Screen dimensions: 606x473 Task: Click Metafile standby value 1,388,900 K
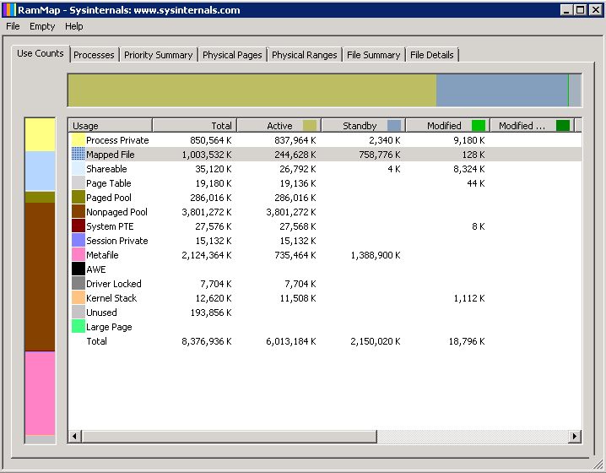click(376, 255)
